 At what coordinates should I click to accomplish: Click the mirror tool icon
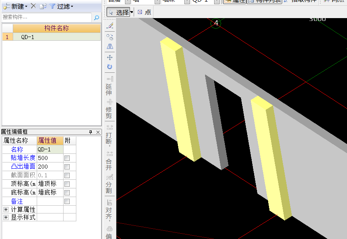pyautogui.click(x=110, y=46)
